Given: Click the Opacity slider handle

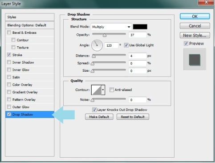Looking at the screenshot, I should pos(105,35).
